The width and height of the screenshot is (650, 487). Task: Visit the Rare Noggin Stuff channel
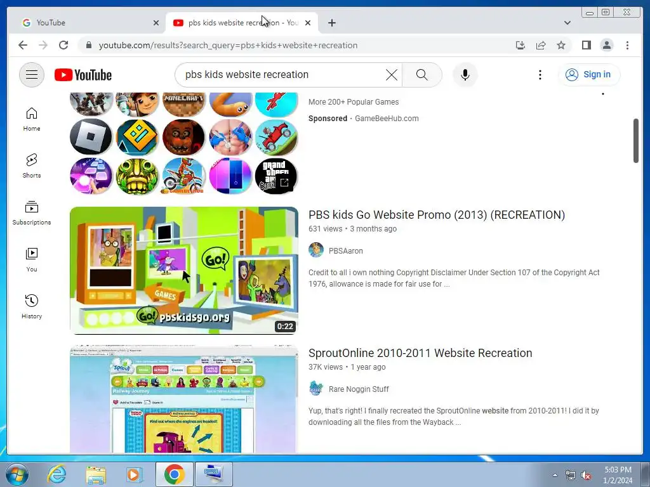point(359,389)
